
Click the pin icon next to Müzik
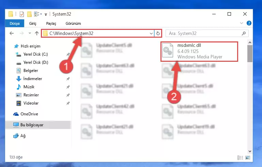coord(68,87)
